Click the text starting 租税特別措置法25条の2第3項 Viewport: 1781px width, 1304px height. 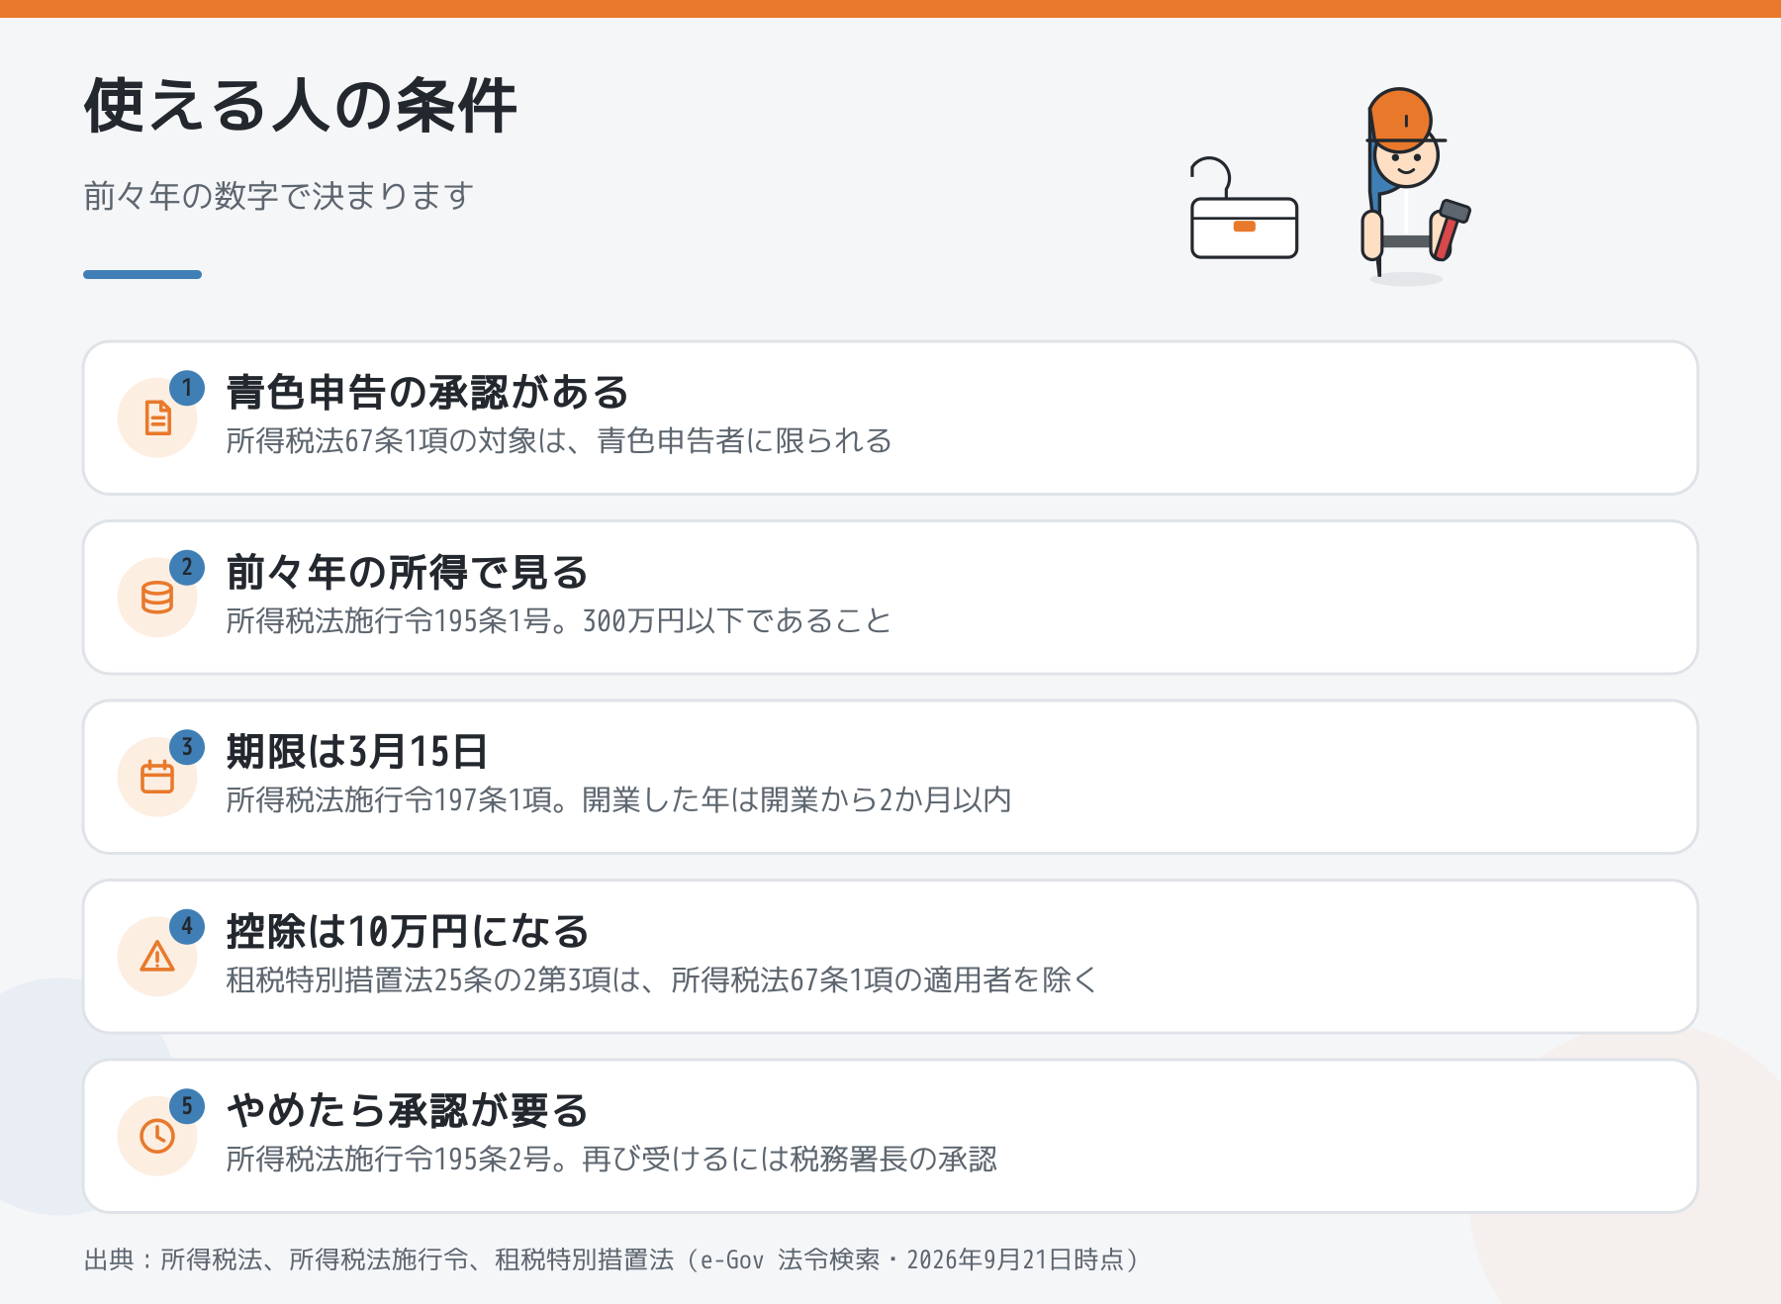[x=662, y=979]
